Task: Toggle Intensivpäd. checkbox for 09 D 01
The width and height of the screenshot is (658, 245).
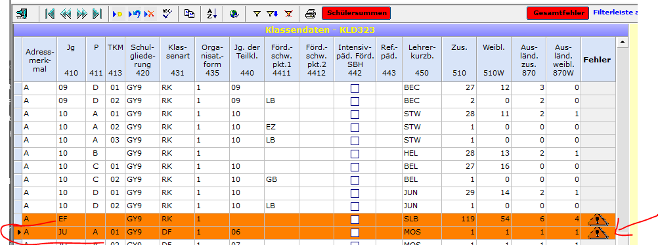Action: [355, 88]
